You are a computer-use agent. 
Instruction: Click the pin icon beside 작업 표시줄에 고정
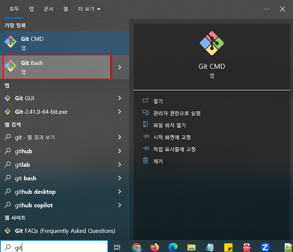tap(146, 148)
